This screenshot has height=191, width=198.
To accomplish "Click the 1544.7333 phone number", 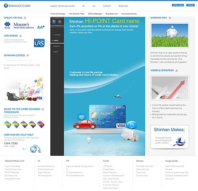I will pyautogui.click(x=11, y=143).
